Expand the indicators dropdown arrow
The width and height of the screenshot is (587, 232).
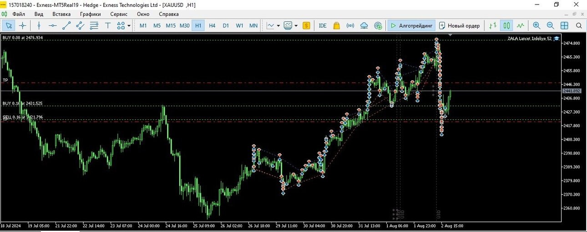click(x=278, y=26)
